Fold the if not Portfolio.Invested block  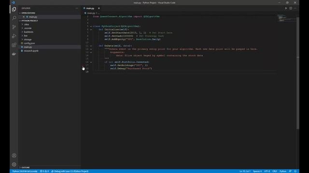91,62
